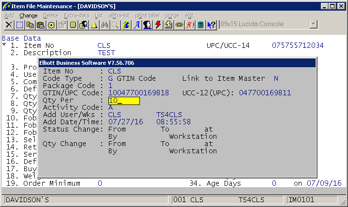Screen dimensions: 348x207
Task: Click the UCC-12(UPC) value 047700169811
Action: pos(265,93)
